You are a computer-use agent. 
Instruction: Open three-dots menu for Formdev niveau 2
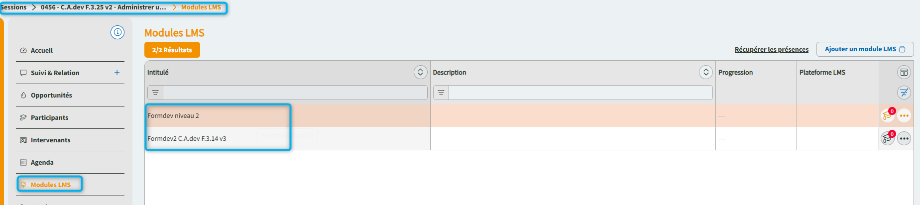(904, 116)
